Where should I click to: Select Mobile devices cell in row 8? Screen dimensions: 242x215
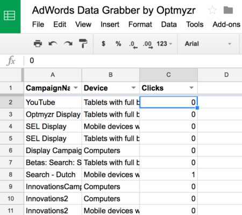[111, 175]
